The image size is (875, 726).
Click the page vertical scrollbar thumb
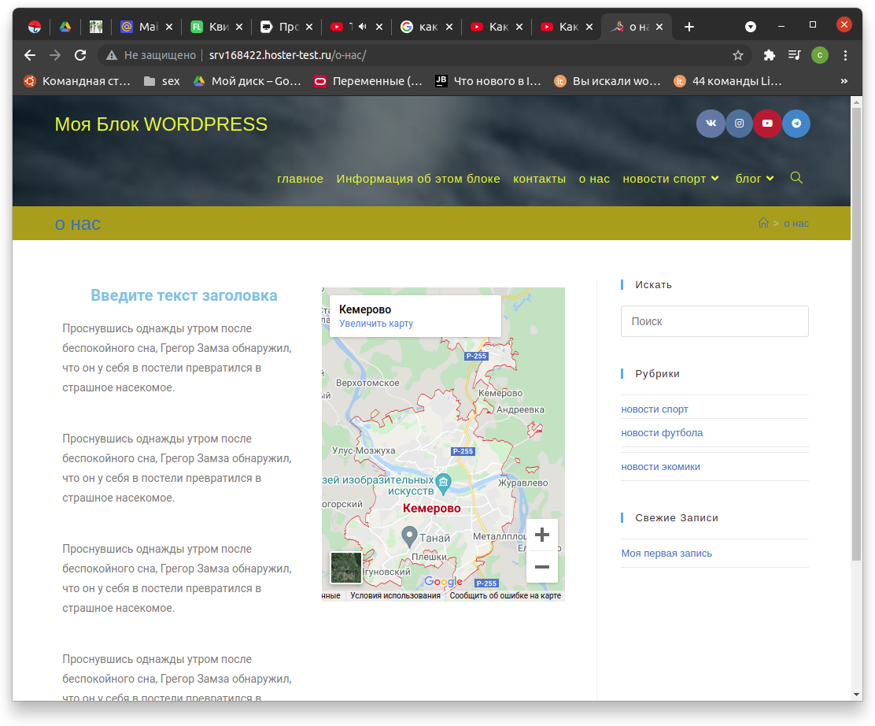coord(857,333)
